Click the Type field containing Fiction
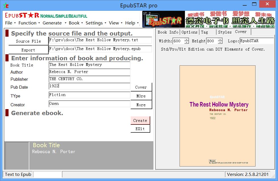The image size is (278, 181). click(89, 95)
